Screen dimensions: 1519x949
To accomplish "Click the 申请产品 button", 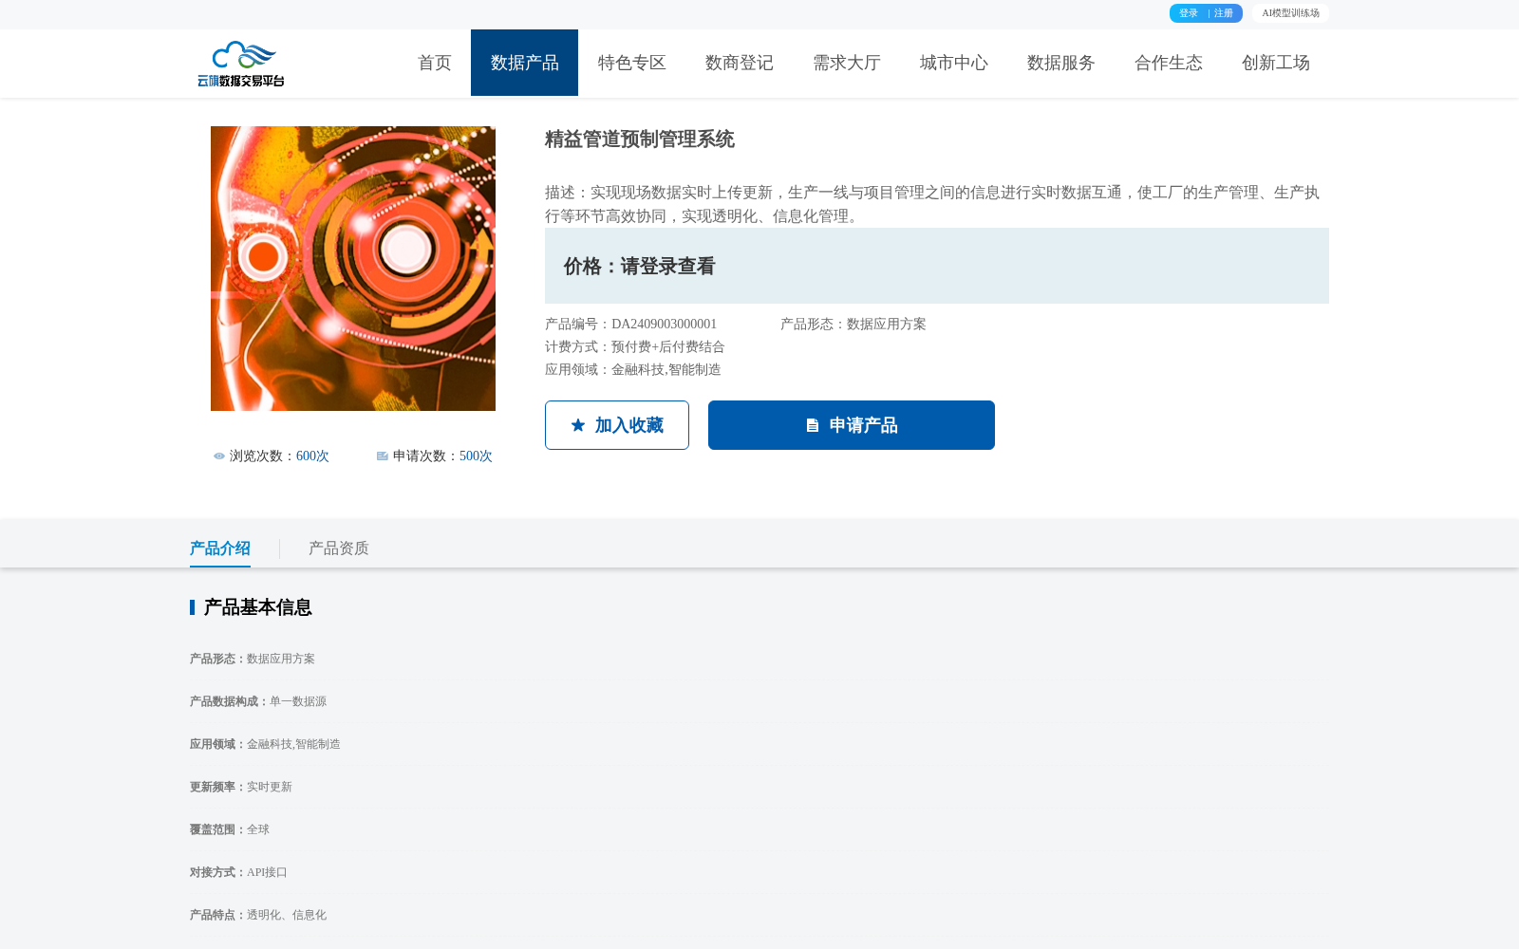I will click(x=852, y=425).
